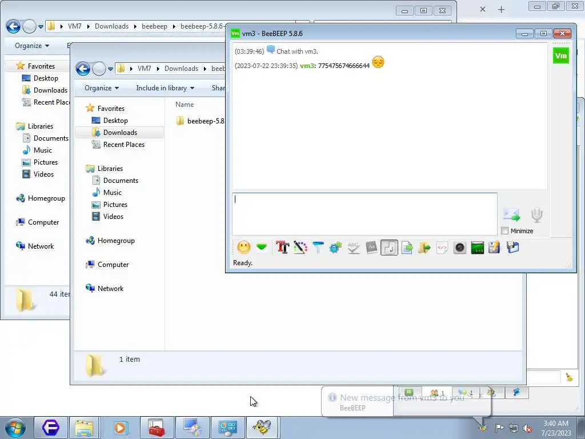Screen dimensions: 585x439
Task: Click the BeeBEEP bee taskbar icon
Action: pyautogui.click(x=262, y=428)
